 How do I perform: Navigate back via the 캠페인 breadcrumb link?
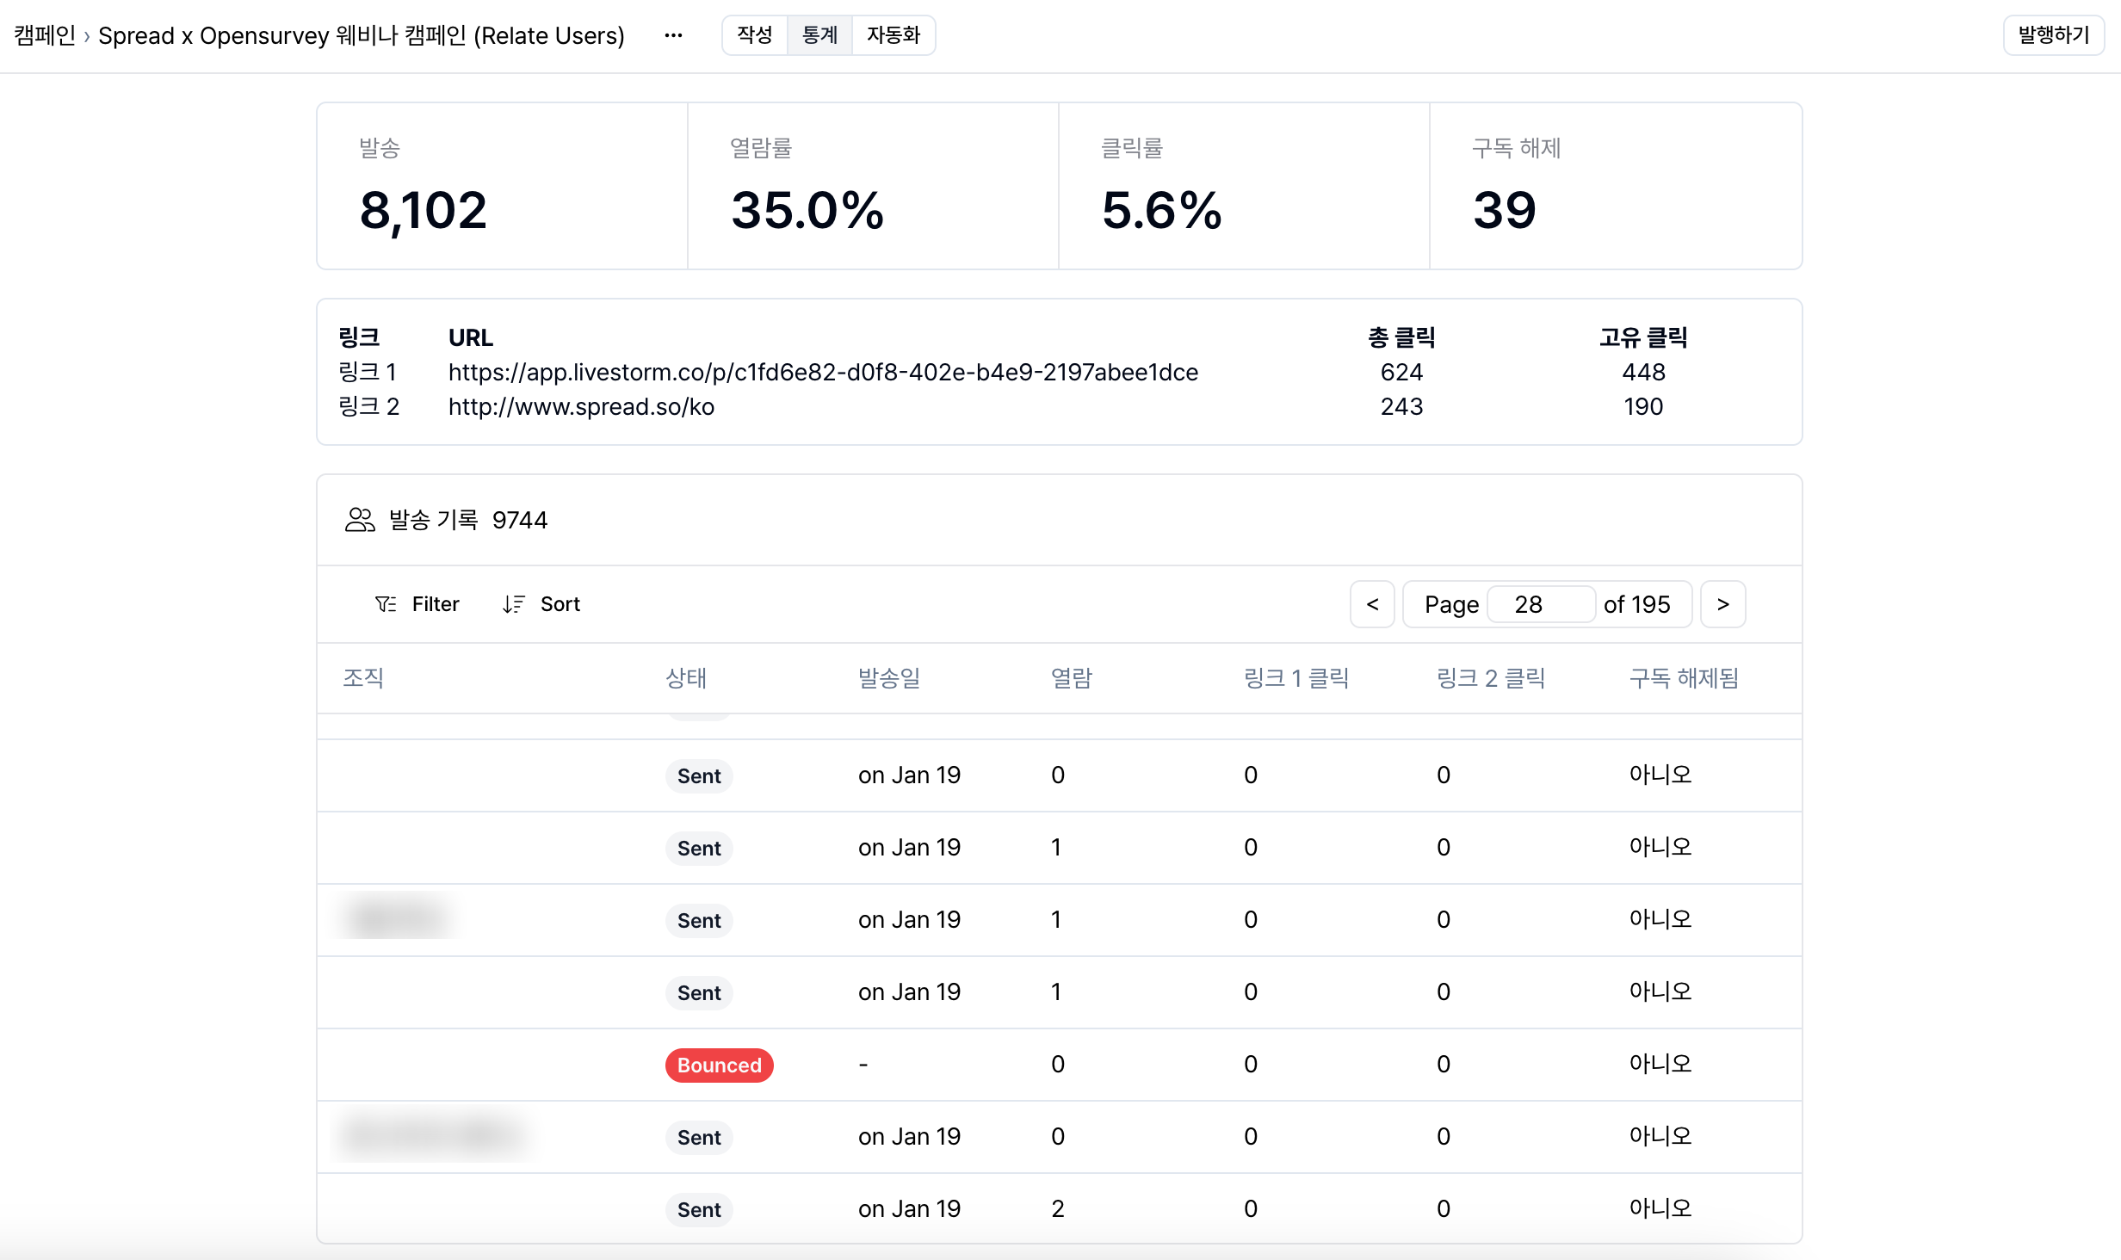(x=43, y=36)
